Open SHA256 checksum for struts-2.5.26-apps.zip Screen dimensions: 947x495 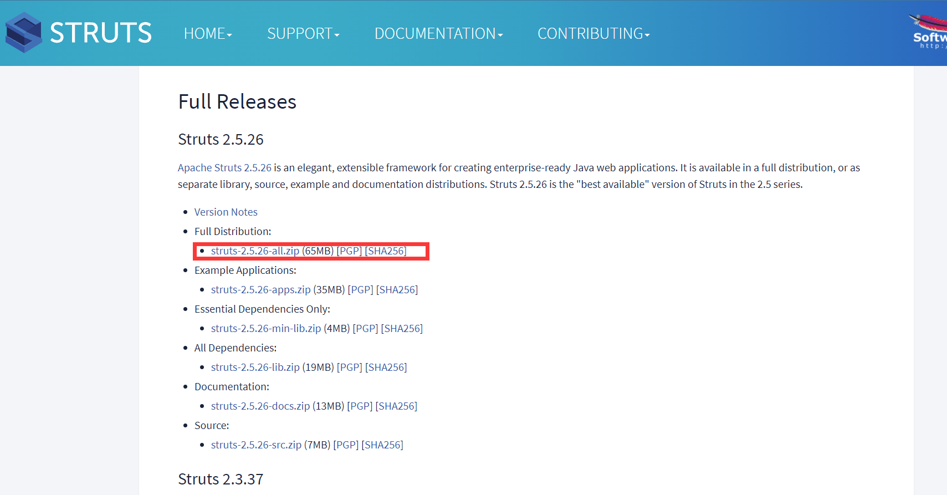tap(397, 289)
